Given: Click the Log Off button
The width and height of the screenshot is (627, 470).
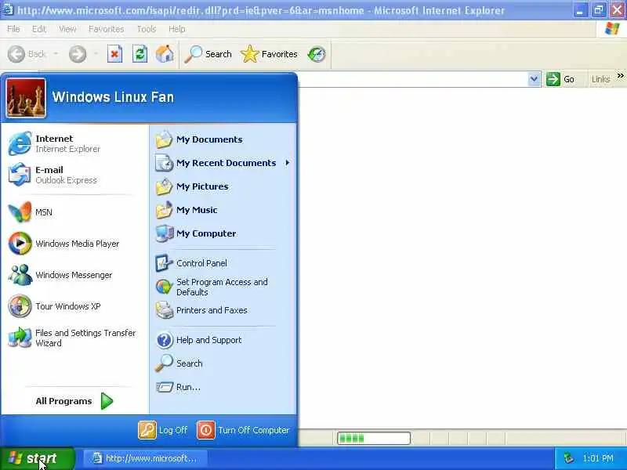Looking at the screenshot, I should pyautogui.click(x=163, y=430).
